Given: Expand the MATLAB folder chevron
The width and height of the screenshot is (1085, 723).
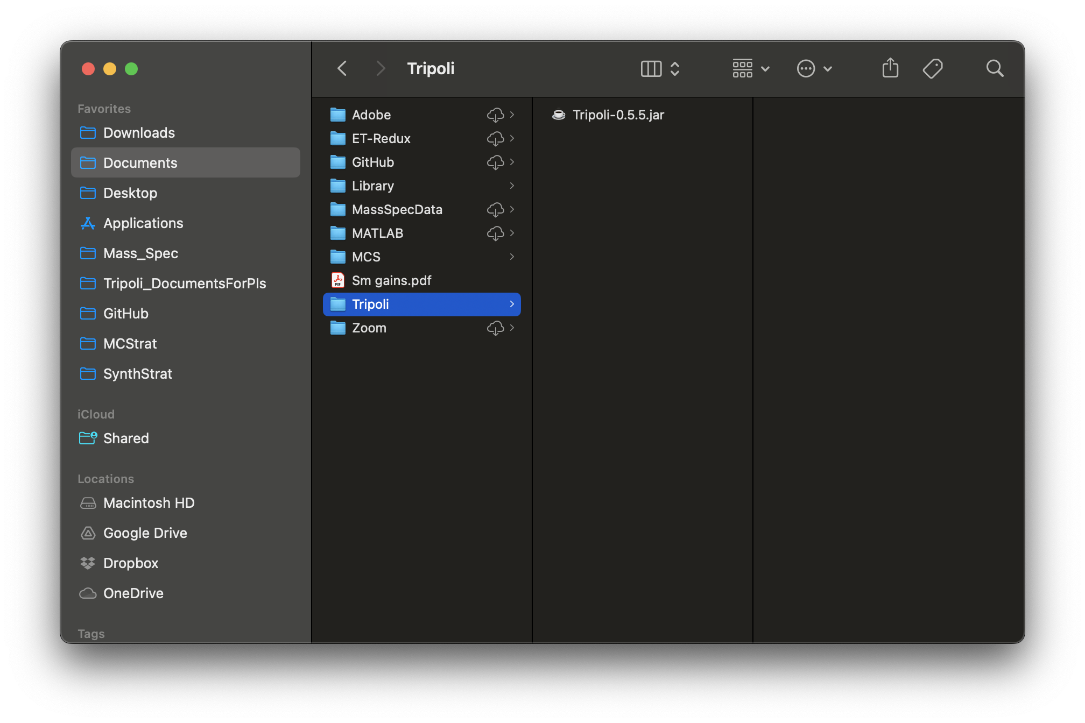Looking at the screenshot, I should click(x=512, y=233).
